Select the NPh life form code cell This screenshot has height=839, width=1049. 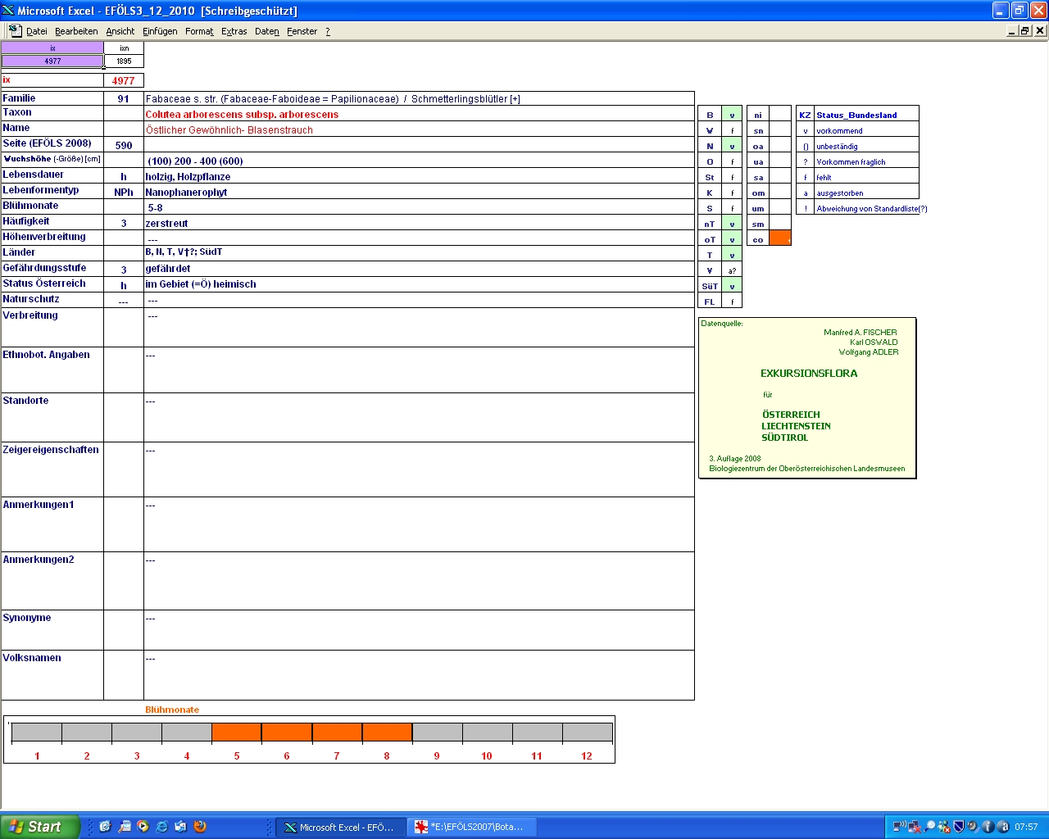[124, 192]
